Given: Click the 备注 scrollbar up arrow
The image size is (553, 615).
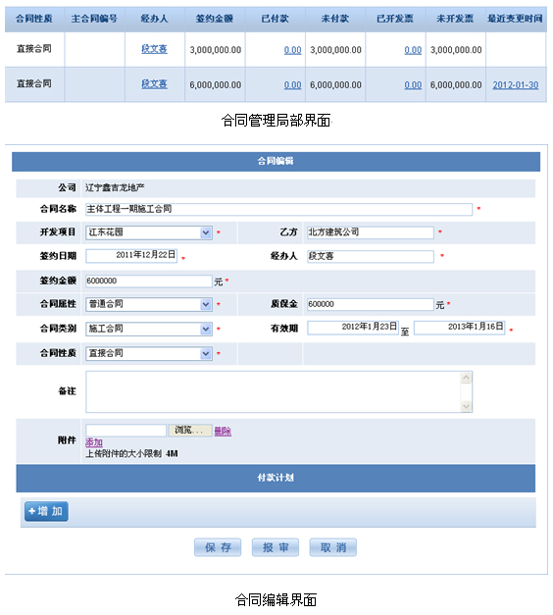Looking at the screenshot, I should (x=466, y=378).
